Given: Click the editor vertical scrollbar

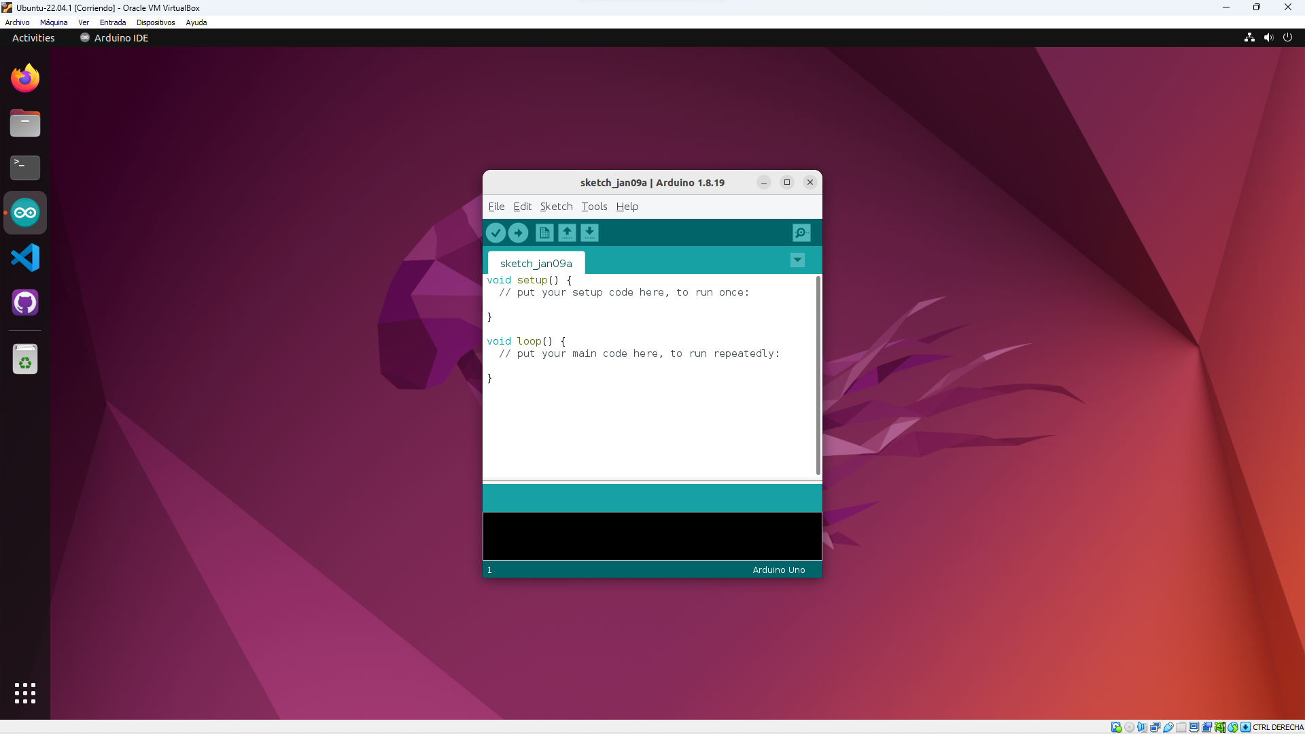Looking at the screenshot, I should pos(818,375).
